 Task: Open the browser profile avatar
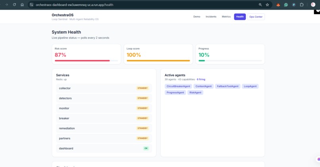point(313,5)
